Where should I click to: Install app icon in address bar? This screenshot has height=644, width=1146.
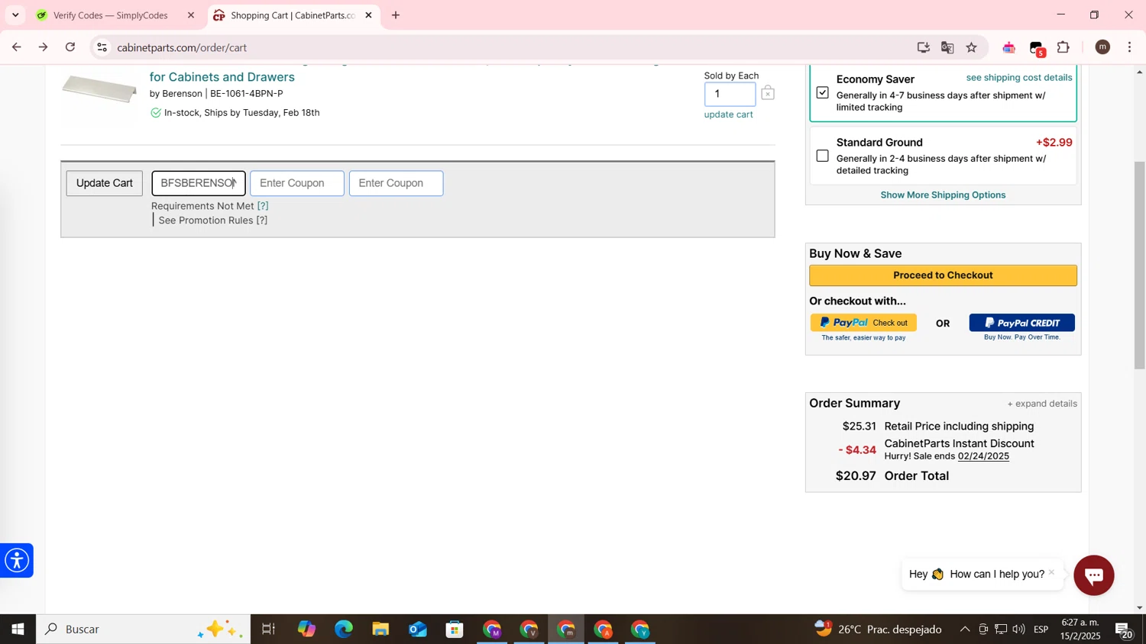click(923, 47)
